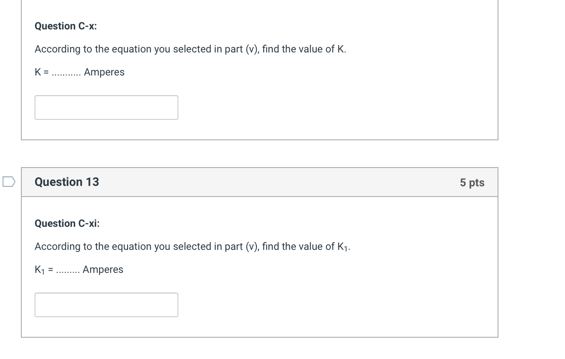
Task: Click the 'K₁ =' label
Action: tap(44, 270)
